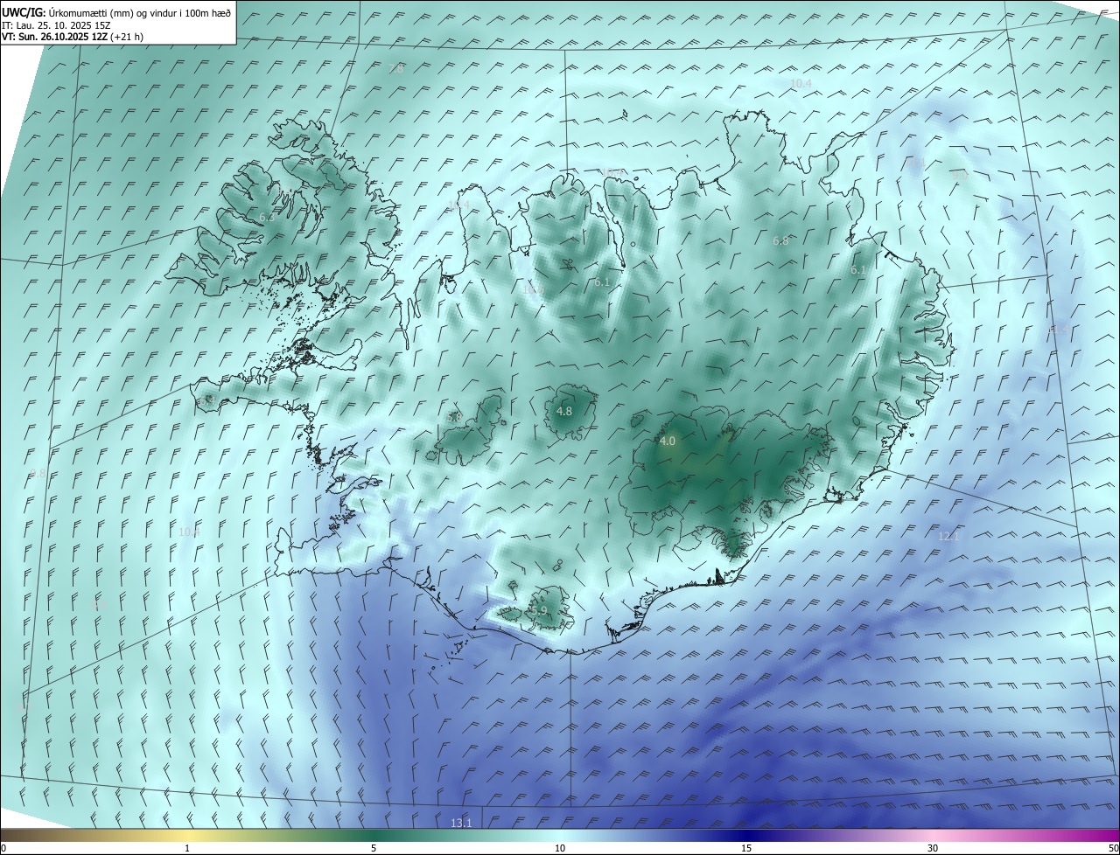Click the "5.8" value label in the west-central highlands
This screenshot has height=855, width=1120.
pos(454,418)
